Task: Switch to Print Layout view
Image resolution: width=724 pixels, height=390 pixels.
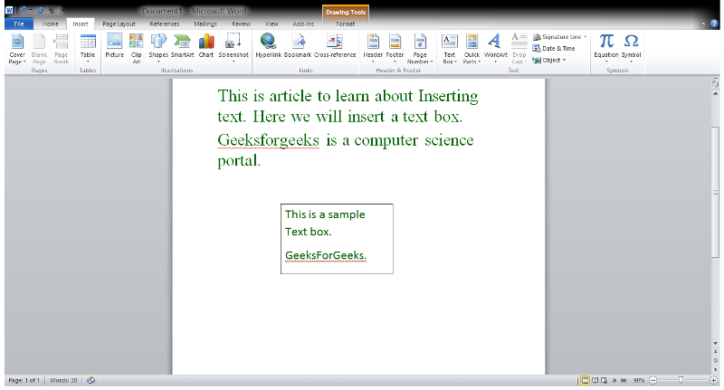Action: pyautogui.click(x=585, y=380)
